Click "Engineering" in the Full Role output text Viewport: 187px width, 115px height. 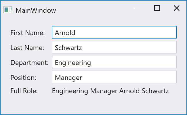click(x=70, y=91)
